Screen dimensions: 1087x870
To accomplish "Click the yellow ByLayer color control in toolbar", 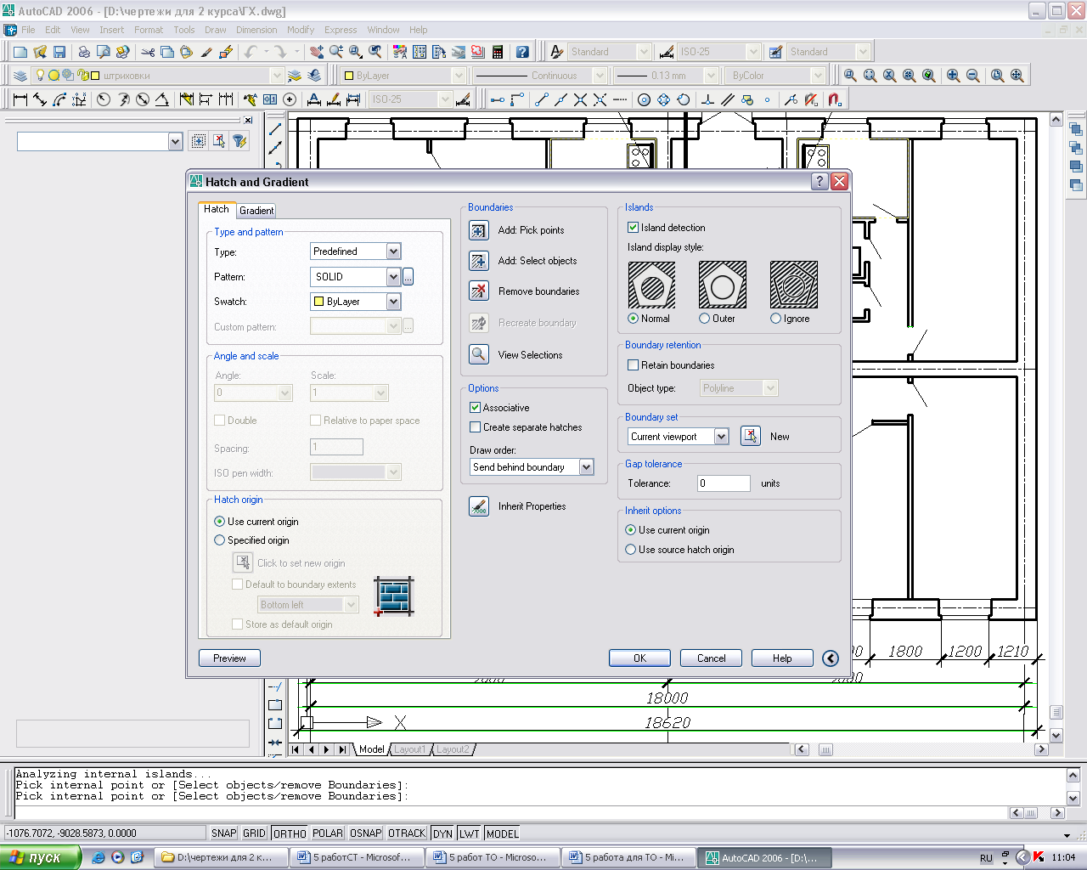I will click(x=402, y=76).
